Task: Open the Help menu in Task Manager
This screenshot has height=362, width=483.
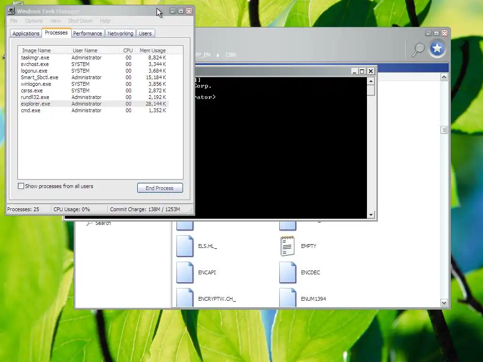Action: pyautogui.click(x=105, y=21)
